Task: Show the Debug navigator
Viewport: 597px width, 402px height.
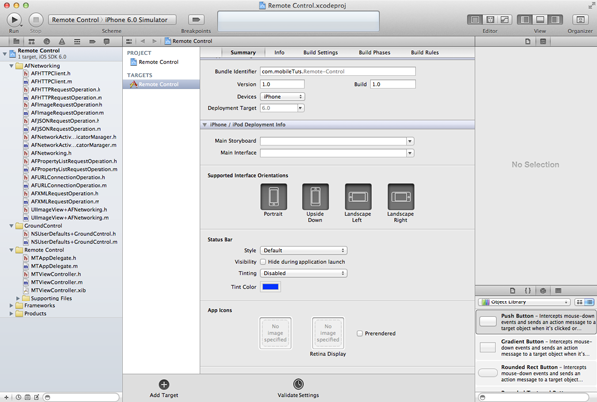Action: tap(77, 41)
